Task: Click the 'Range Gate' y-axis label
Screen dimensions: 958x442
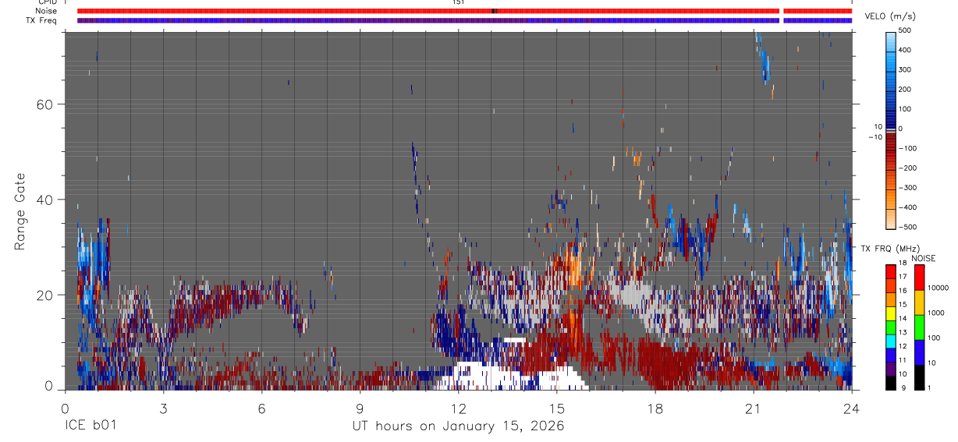Action: coord(20,212)
